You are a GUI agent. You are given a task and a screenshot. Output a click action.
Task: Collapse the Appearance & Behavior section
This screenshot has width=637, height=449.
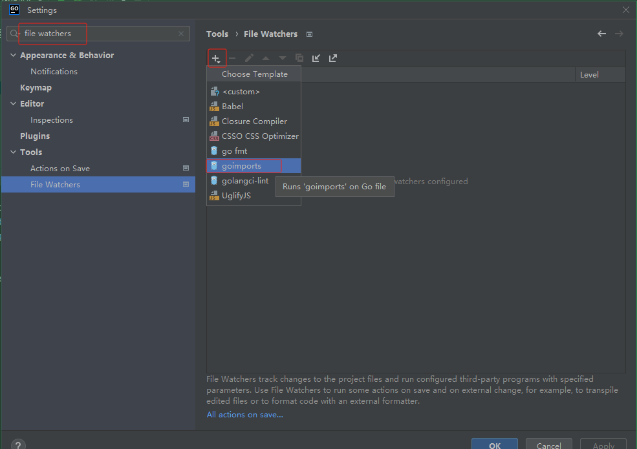coord(14,56)
